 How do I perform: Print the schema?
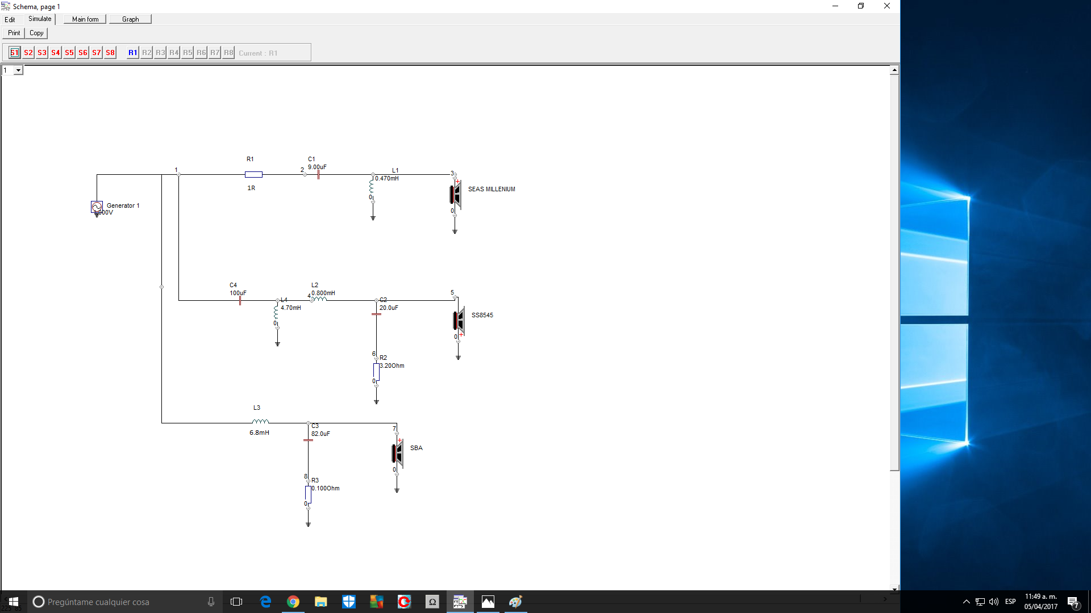[14, 33]
